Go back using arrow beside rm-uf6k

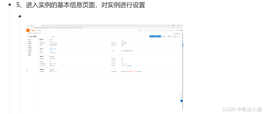coord(28,36)
